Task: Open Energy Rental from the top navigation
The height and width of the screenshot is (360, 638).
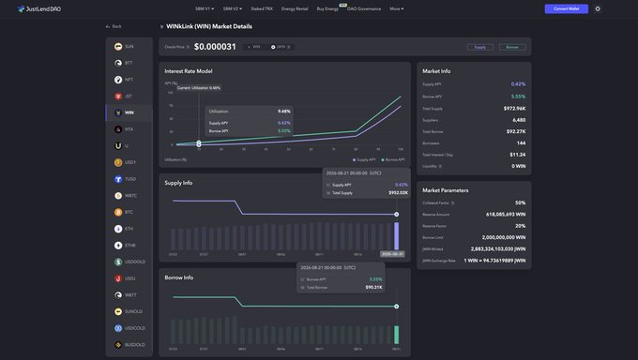Action: point(295,8)
